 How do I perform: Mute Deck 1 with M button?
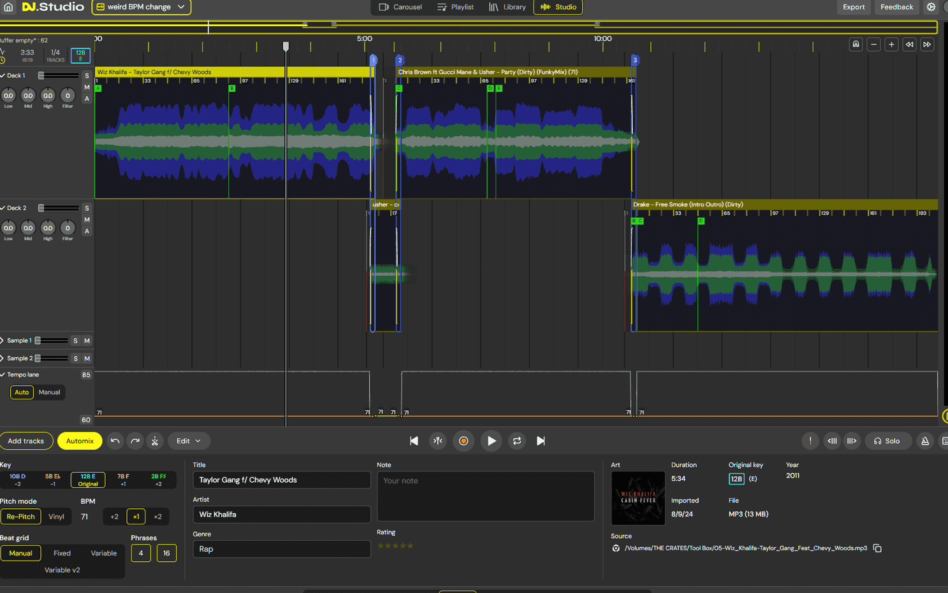pos(87,87)
